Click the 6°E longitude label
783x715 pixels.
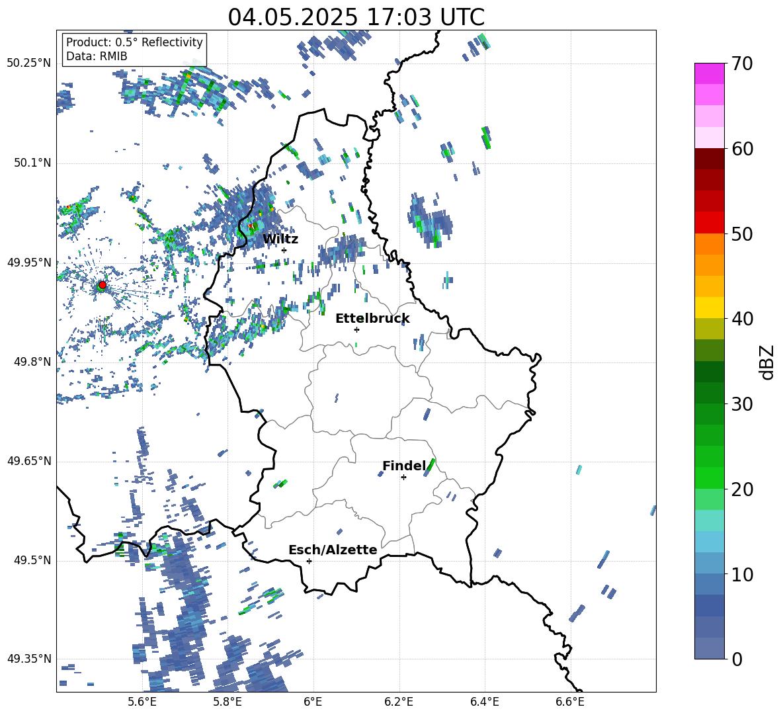[313, 702]
